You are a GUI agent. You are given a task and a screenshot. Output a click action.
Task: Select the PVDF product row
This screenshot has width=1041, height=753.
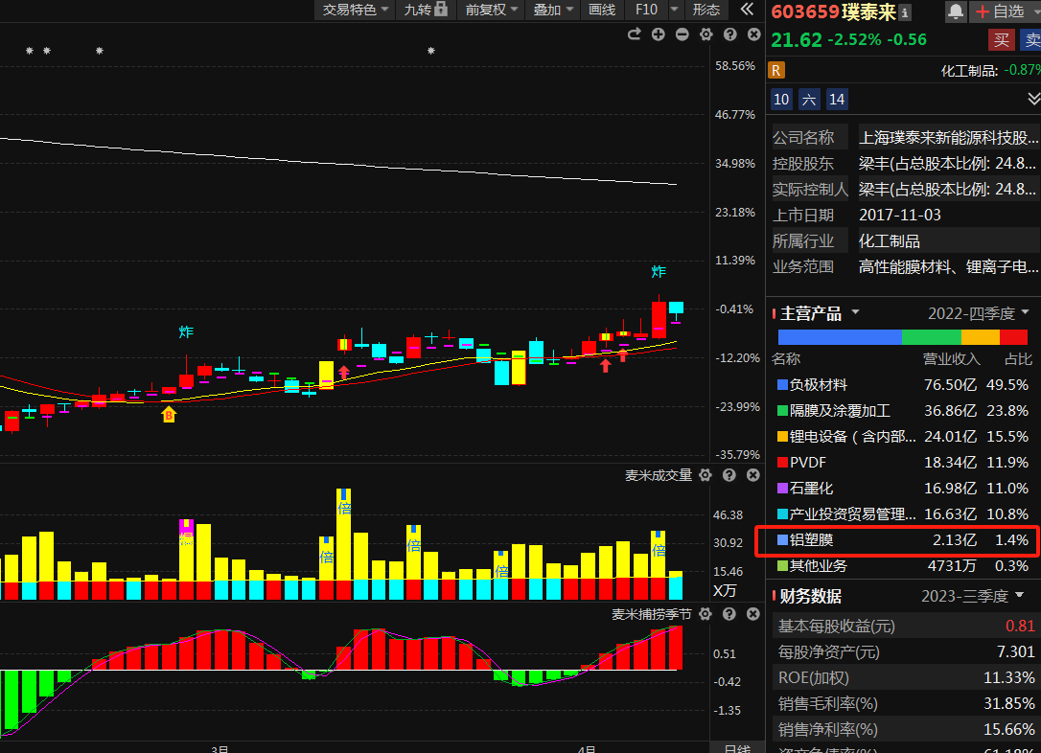(x=903, y=463)
